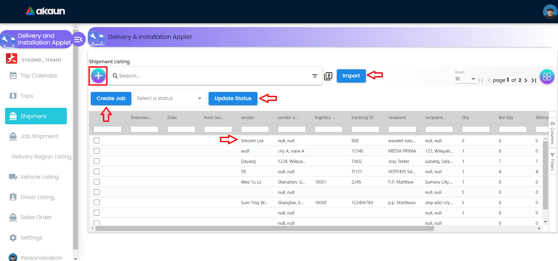558x261 pixels.
Task: Click the horizontal scrollbar under the table
Action: tap(264, 229)
